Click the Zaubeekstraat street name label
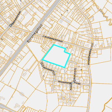Screen dimensions: 112x112 (x=53, y=39)
